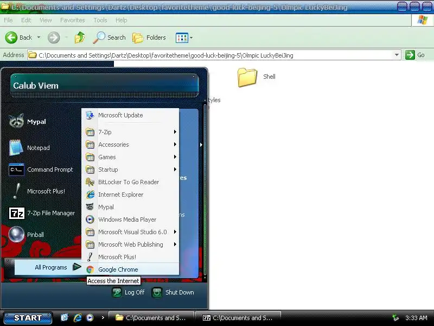This screenshot has width=434, height=326.
Task: Go back with the Back button
Action: pos(19,37)
